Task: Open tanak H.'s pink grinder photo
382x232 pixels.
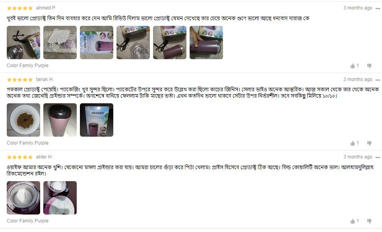Action: [x=60, y=120]
